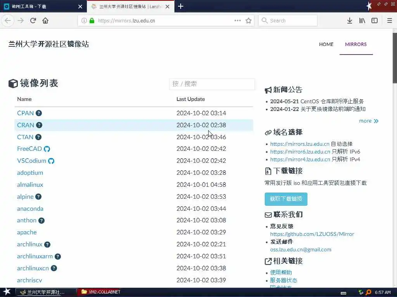
Task: Open a new tab with the plus button
Action: [181, 6]
